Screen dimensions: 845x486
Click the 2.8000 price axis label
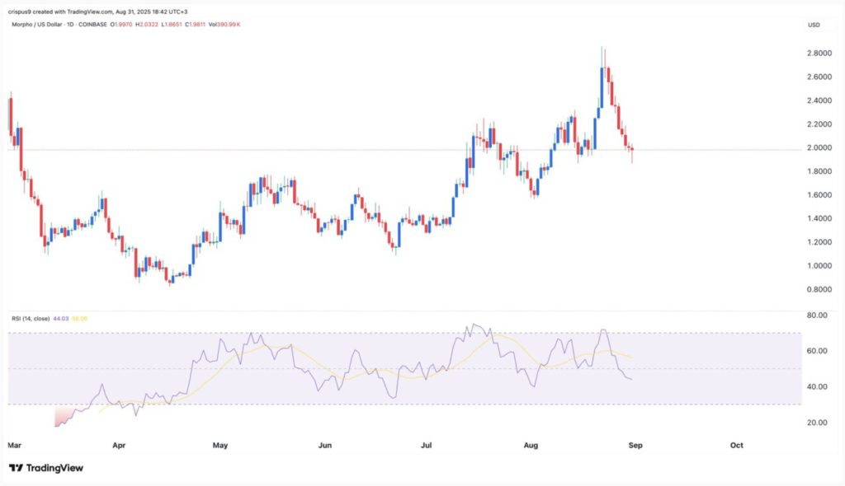click(x=819, y=54)
